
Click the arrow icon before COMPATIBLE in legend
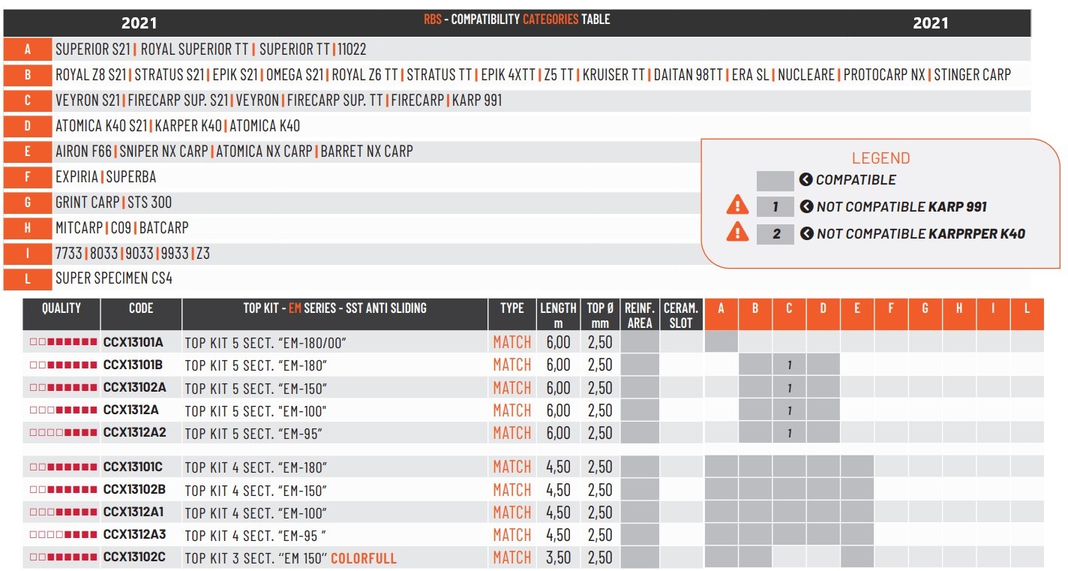pos(806,180)
